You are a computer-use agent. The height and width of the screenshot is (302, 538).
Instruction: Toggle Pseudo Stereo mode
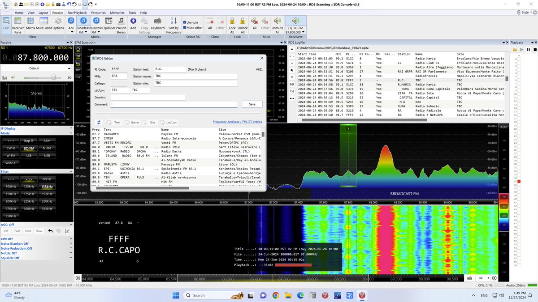[121, 25]
